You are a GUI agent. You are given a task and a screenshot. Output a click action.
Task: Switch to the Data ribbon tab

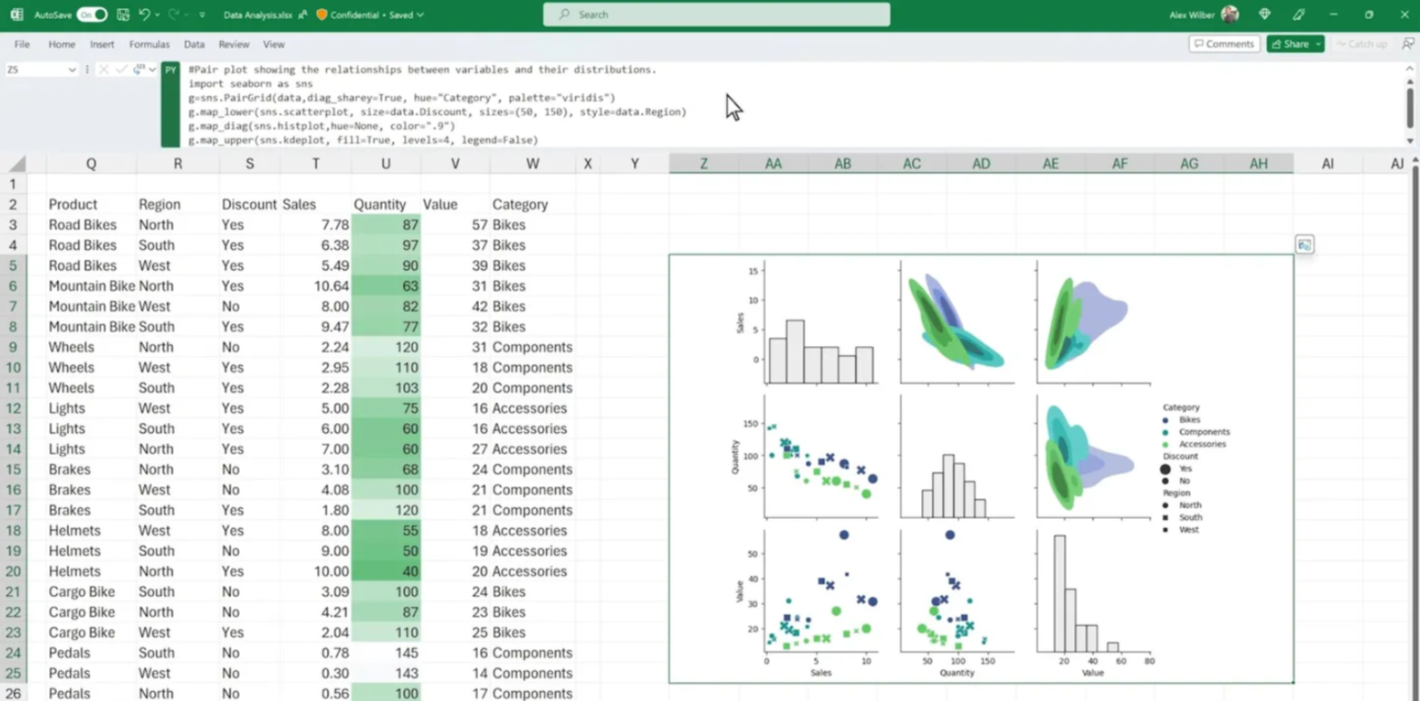[194, 43]
